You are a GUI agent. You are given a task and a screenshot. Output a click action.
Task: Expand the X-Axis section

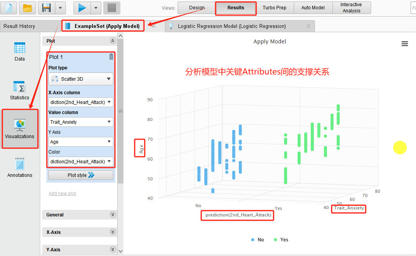pos(113,232)
